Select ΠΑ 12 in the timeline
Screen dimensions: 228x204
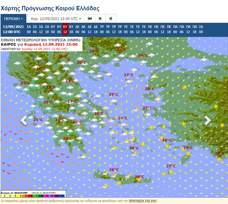click(x=188, y=29)
